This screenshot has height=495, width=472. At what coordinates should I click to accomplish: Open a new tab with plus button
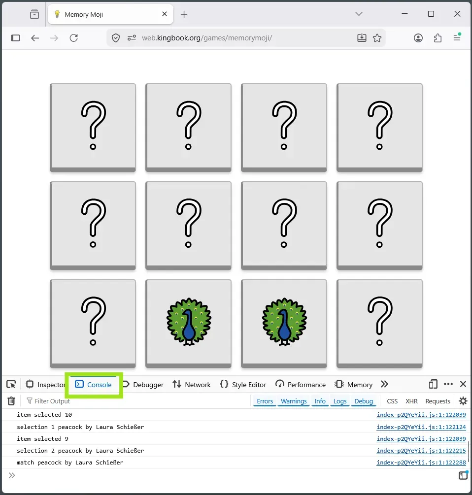click(x=184, y=14)
